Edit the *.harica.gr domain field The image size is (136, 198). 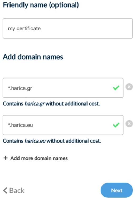tap(63, 88)
